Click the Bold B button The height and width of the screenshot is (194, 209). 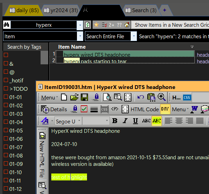point(115,121)
